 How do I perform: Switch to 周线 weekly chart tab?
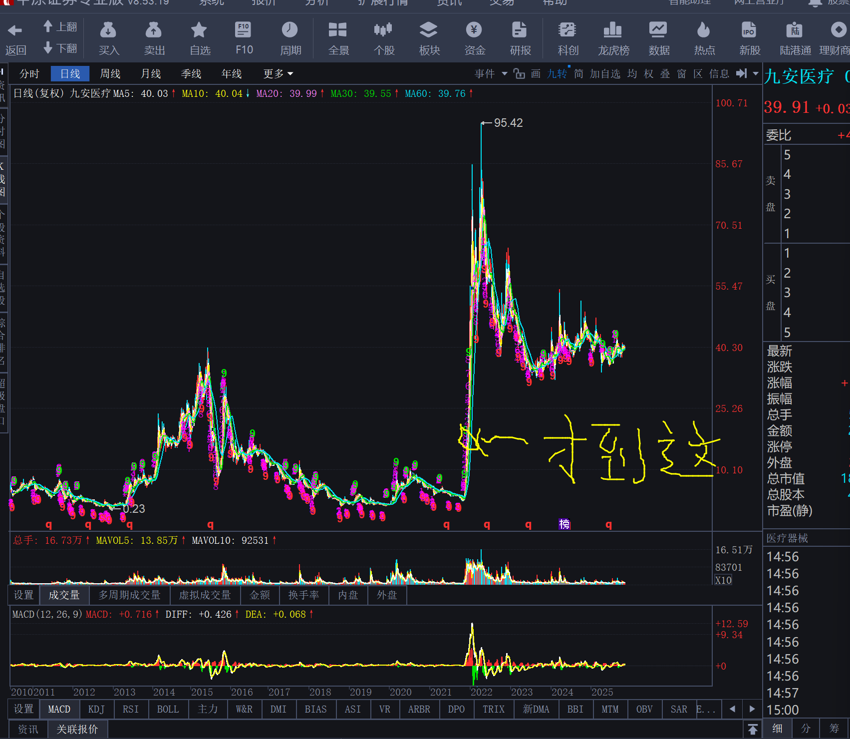point(110,74)
